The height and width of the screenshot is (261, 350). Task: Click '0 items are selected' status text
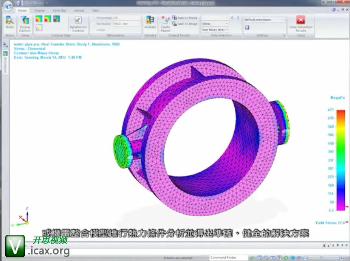(x=178, y=258)
